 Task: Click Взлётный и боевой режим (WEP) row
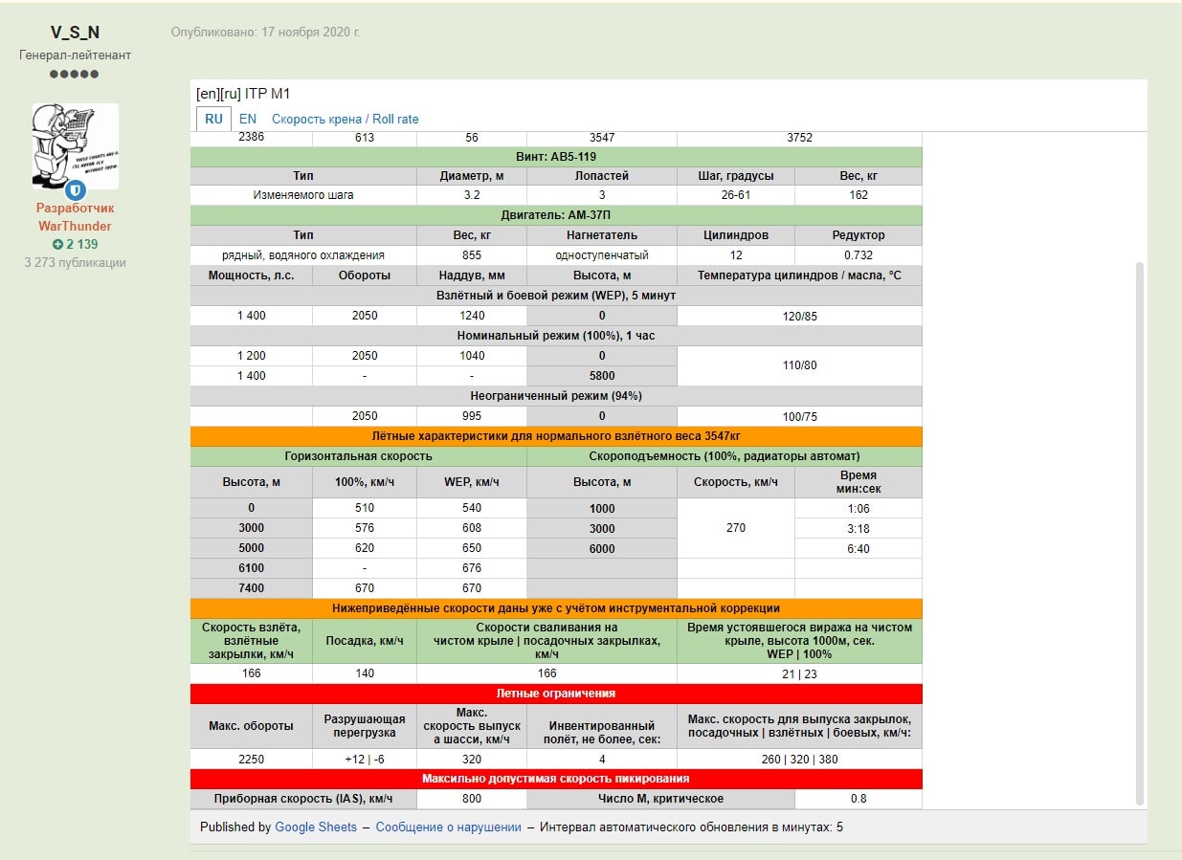(556, 296)
